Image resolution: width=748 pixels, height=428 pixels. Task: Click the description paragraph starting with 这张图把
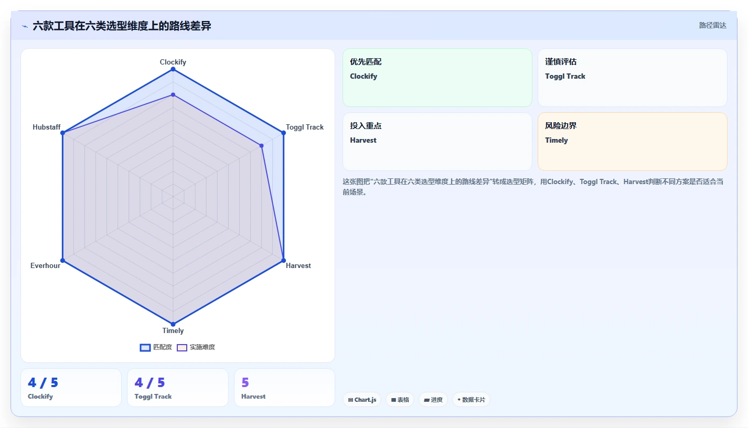(533, 187)
